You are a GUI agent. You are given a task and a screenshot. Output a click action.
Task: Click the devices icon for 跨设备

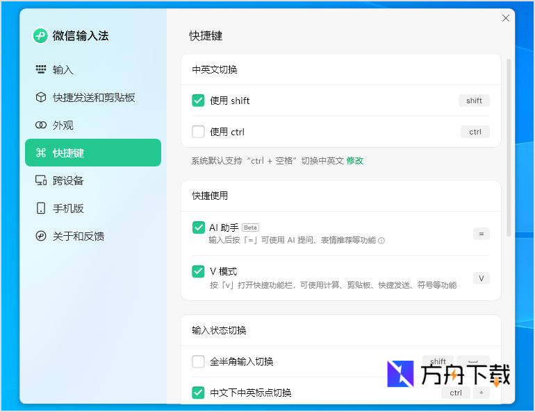[x=41, y=180]
